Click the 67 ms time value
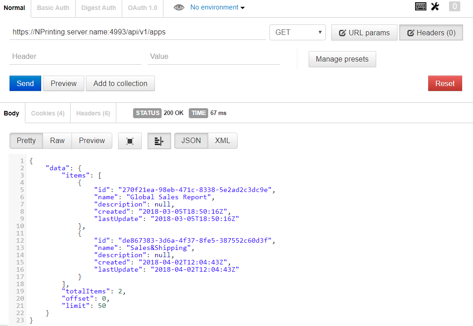The height and width of the screenshot is (326, 473). (x=219, y=113)
